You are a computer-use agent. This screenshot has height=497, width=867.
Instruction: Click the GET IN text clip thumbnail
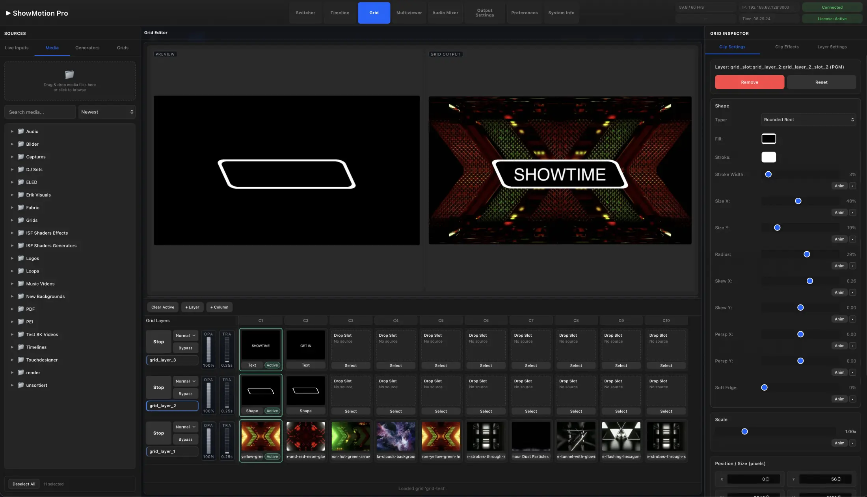(x=305, y=345)
